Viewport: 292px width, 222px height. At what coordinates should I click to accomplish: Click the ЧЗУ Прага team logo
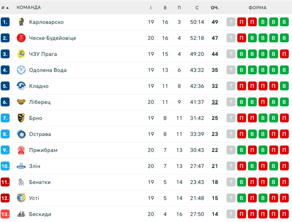[x=21, y=54]
